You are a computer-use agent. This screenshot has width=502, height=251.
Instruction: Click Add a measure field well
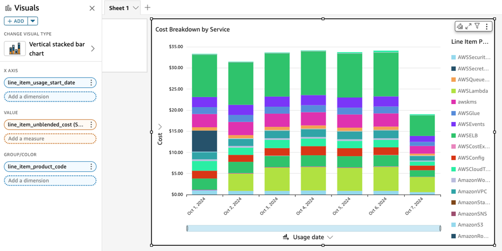(x=50, y=139)
